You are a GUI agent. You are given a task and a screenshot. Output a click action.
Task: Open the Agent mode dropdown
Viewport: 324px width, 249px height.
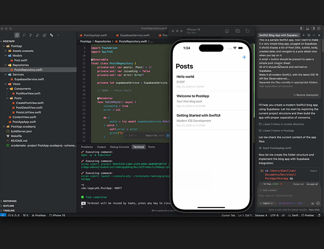point(268,203)
